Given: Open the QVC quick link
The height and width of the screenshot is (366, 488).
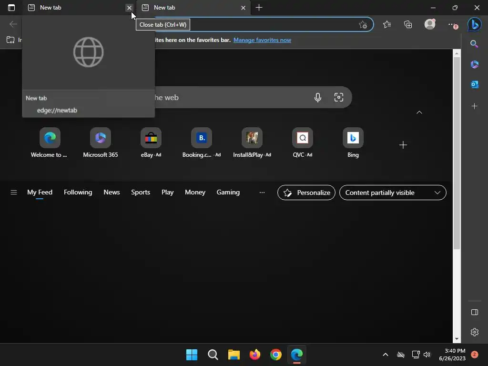Looking at the screenshot, I should (x=303, y=142).
